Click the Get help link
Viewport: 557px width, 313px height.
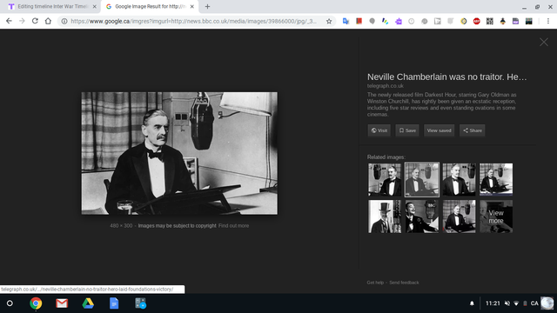375,283
